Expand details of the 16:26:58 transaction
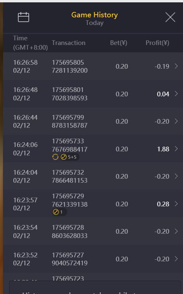Screen dimensions: 183x294 tap(176, 66)
